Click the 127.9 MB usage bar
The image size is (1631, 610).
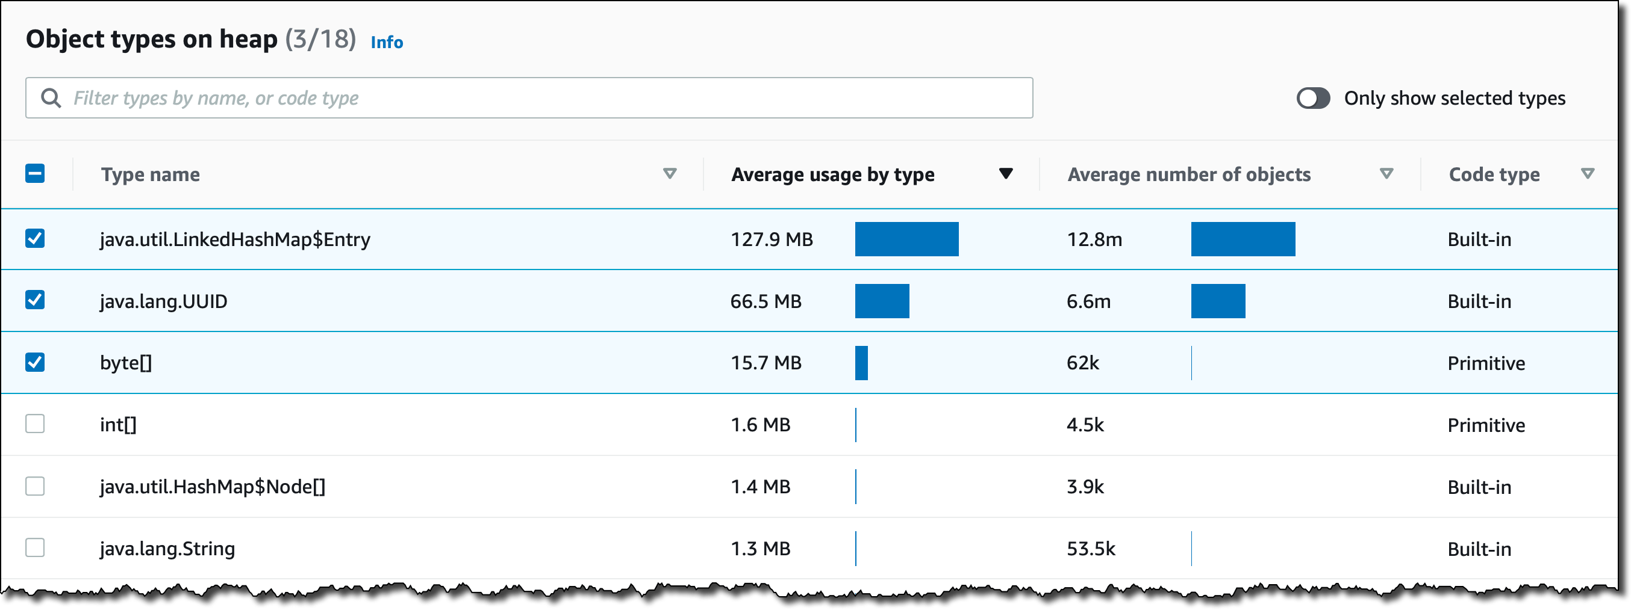[906, 239]
